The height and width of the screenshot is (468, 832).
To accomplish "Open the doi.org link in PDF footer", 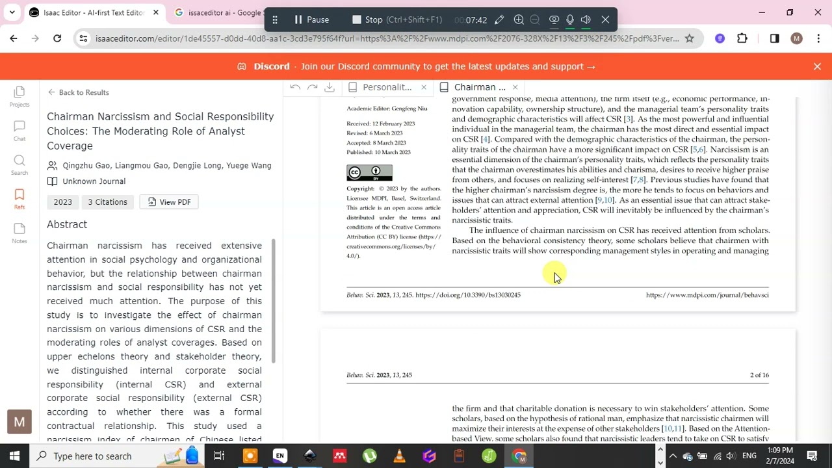I will (468, 295).
